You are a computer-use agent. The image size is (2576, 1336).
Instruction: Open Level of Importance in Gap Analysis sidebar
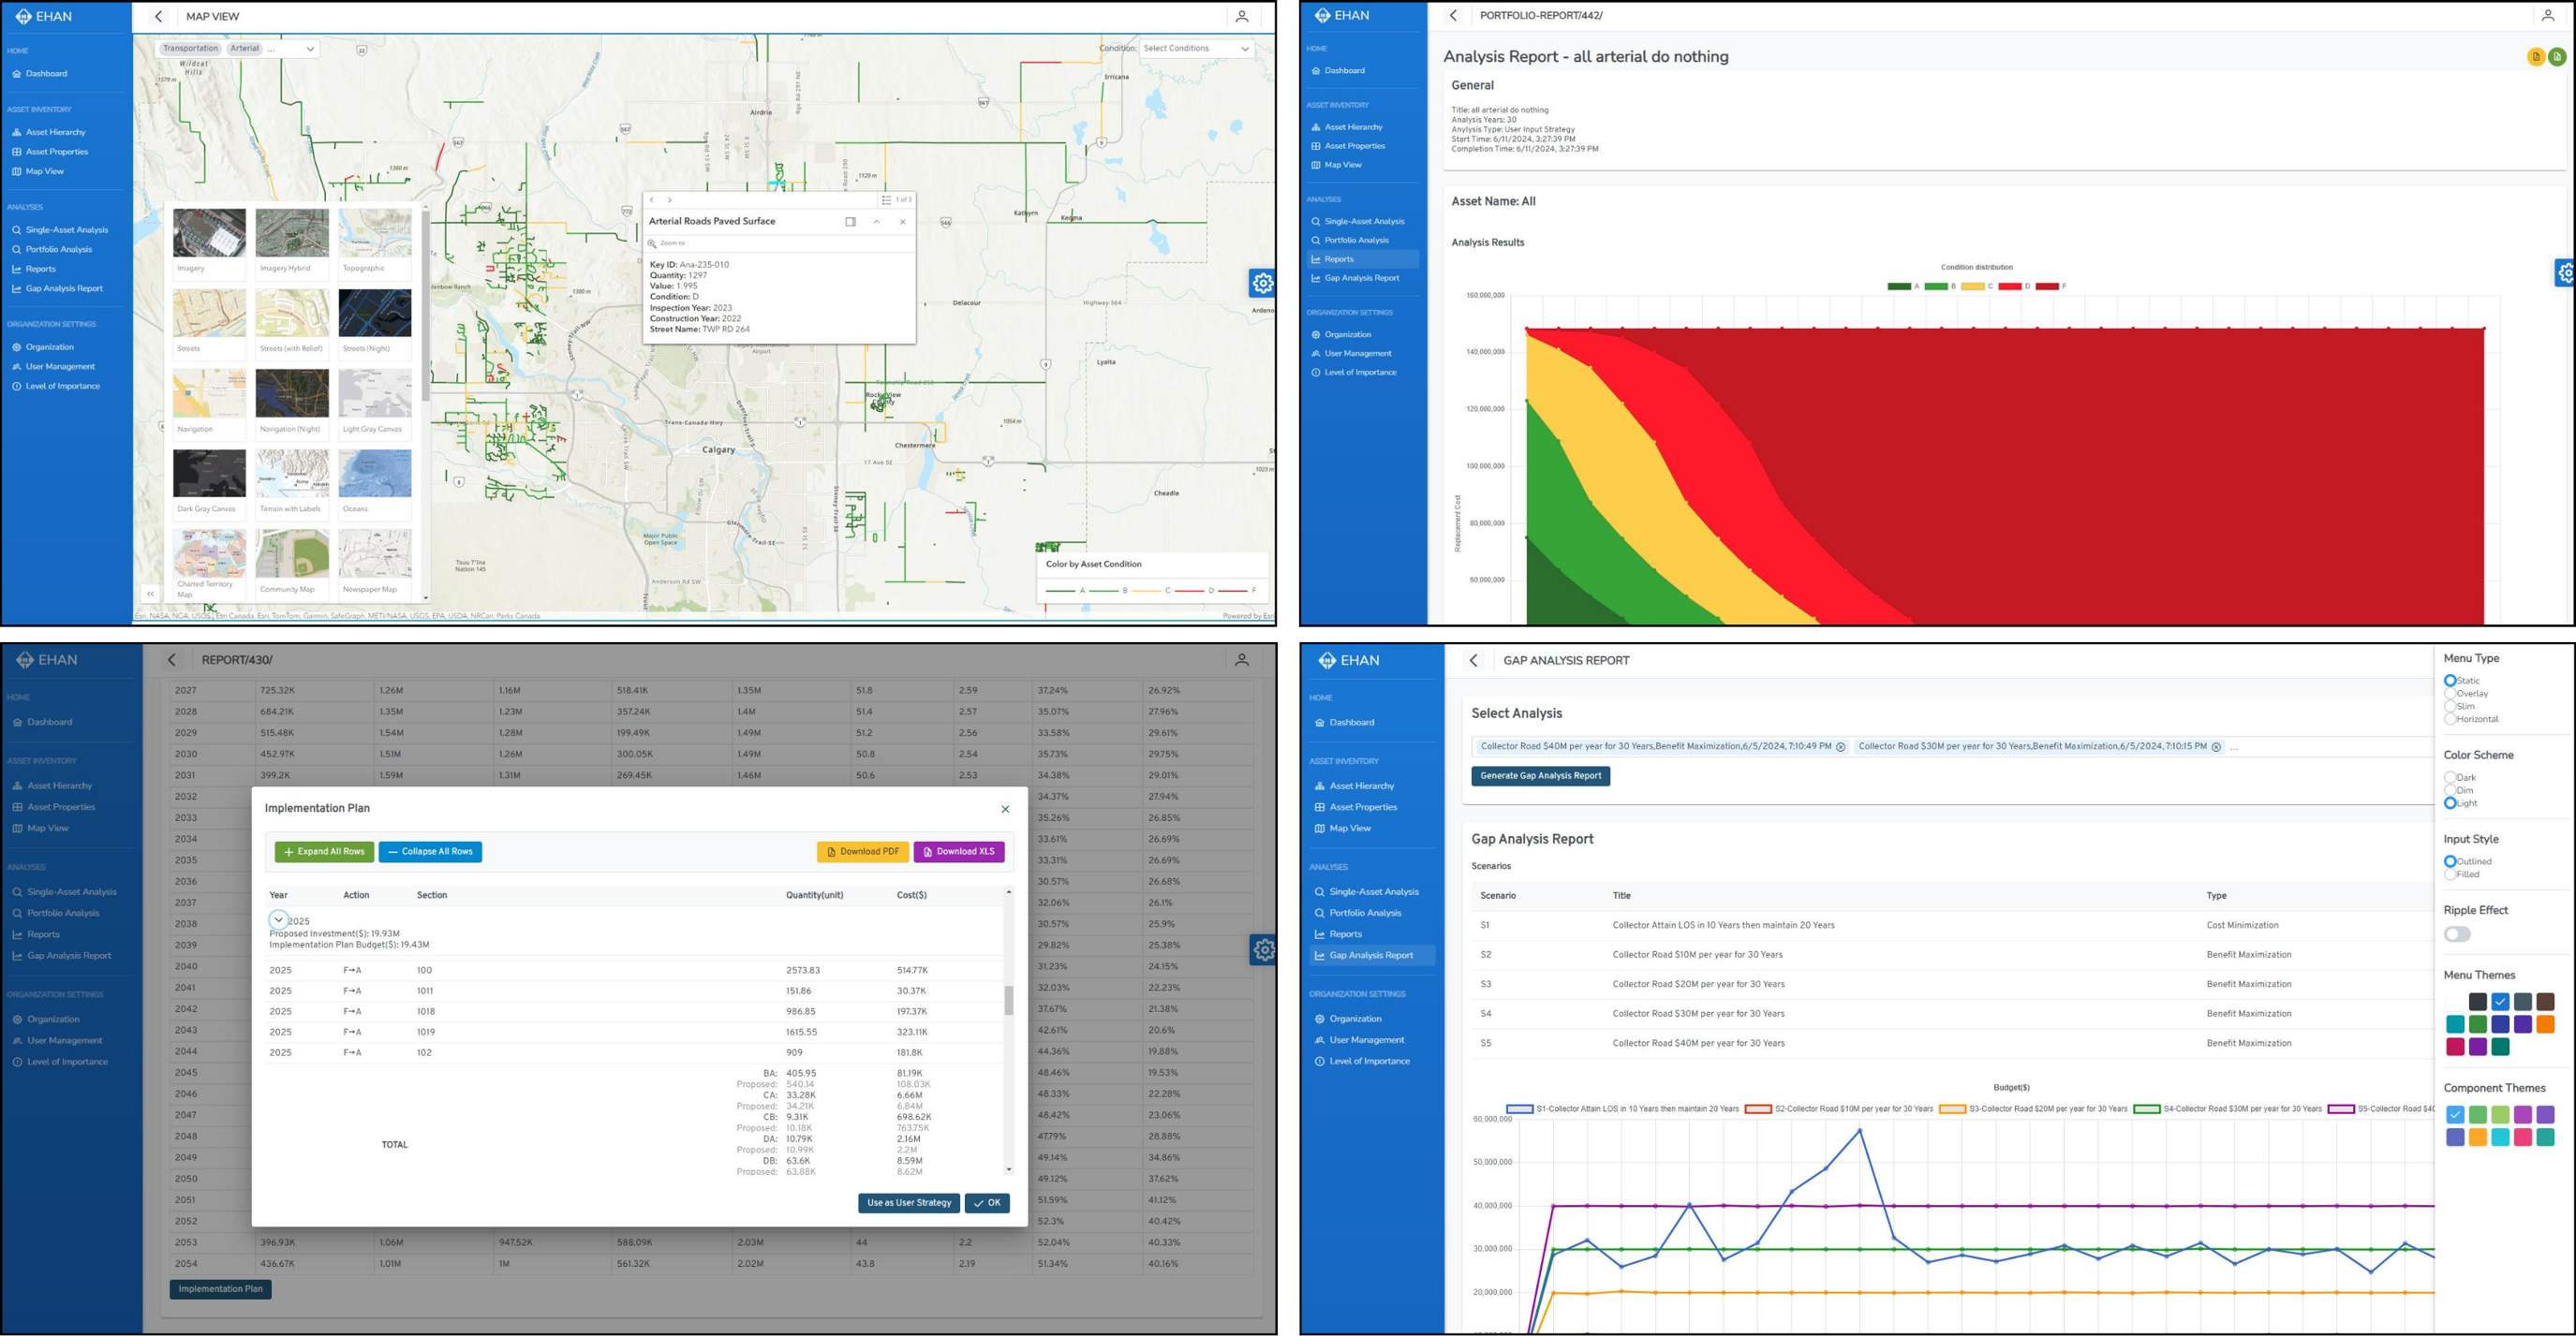click(x=1369, y=1061)
